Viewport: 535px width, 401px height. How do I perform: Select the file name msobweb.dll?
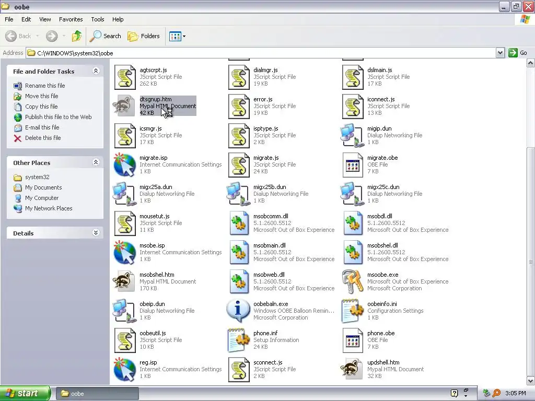(x=269, y=275)
